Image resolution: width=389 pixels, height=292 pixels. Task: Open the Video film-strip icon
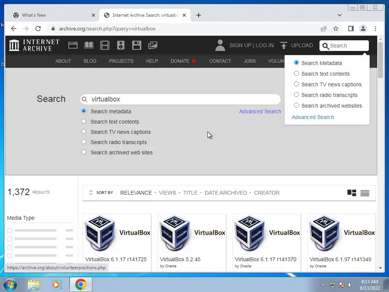point(105,45)
